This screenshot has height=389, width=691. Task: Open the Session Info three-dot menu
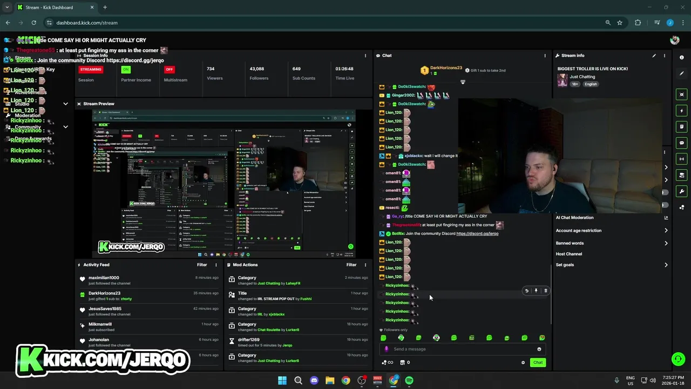click(x=365, y=56)
